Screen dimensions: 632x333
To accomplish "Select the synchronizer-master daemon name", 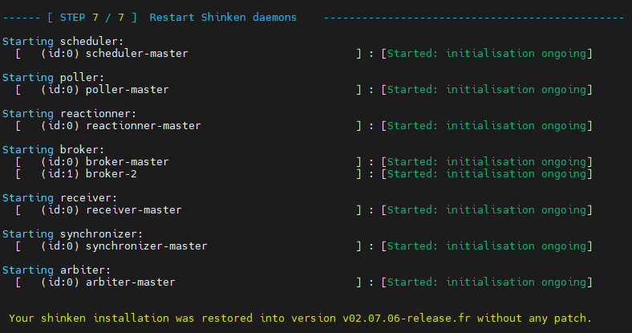I will 146,246.
